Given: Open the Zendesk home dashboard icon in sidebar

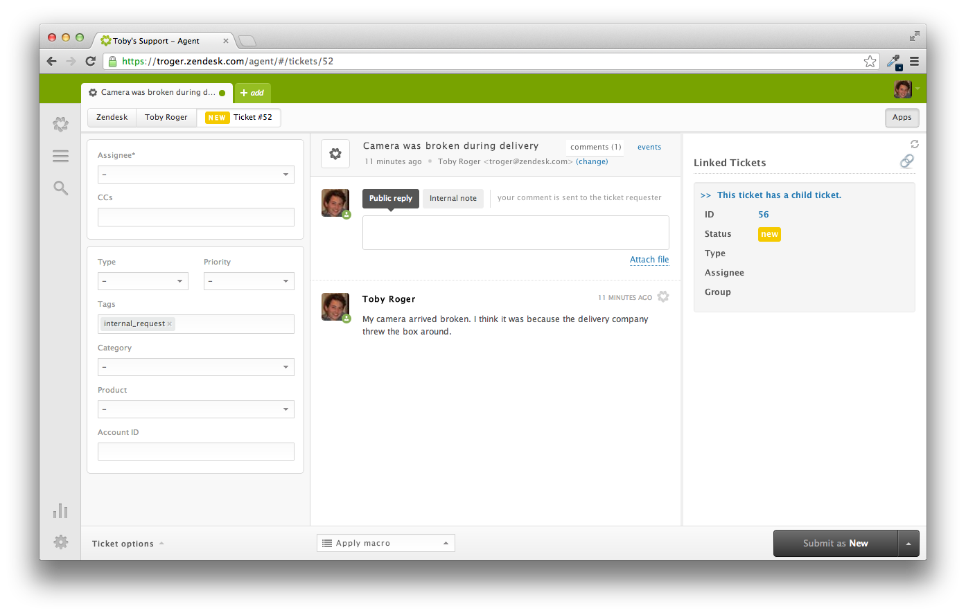Looking at the screenshot, I should tap(61, 124).
